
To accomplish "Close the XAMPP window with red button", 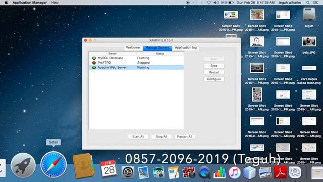I will (85, 40).
